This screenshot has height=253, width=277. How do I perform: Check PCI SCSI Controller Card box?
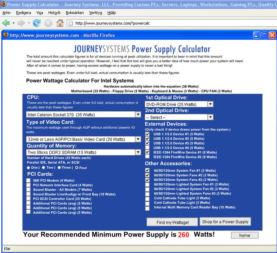[28, 198]
